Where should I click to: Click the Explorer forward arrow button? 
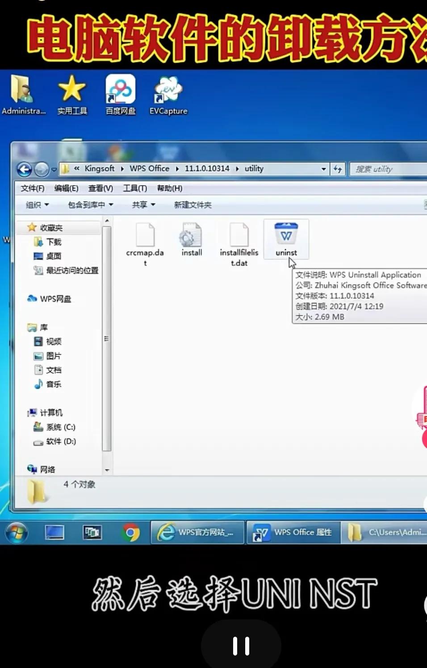click(42, 169)
